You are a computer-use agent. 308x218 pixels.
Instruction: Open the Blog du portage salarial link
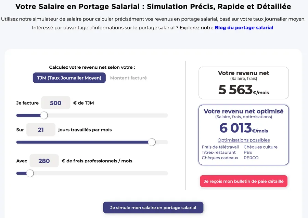[244, 28]
